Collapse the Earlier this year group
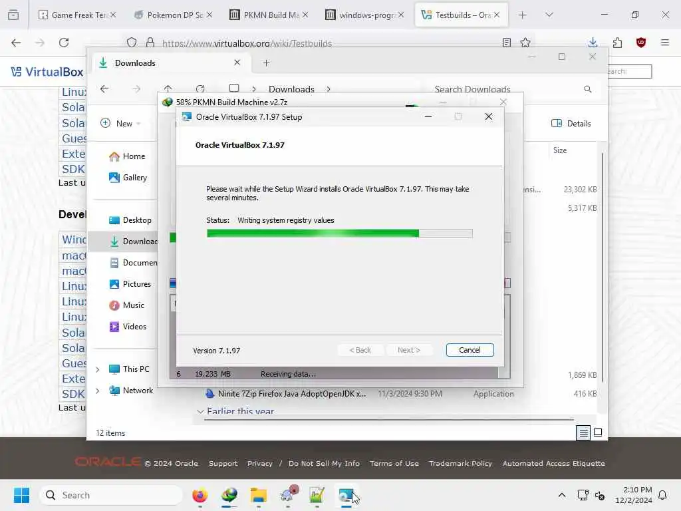The height and width of the screenshot is (511, 681). pos(200,411)
